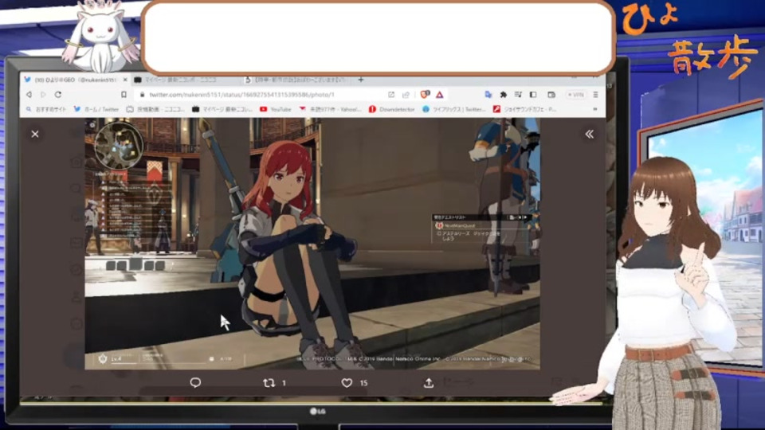The height and width of the screenshot is (430, 765).
Task: Open the Brave Wallet icon
Action: 551,95
